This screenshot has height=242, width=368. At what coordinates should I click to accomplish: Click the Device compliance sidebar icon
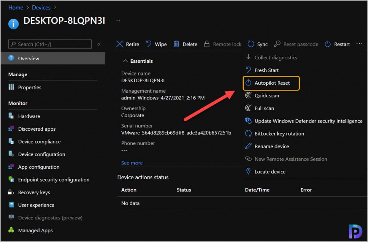[x=11, y=141]
